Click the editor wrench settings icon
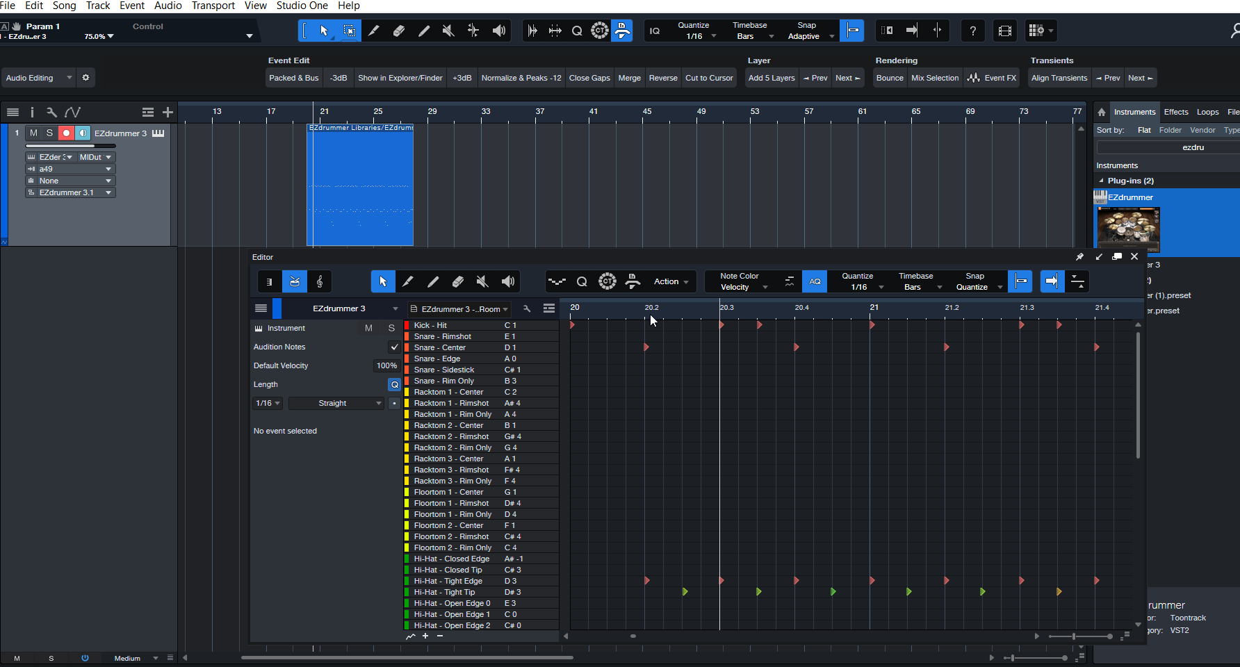This screenshot has height=667, width=1240. (527, 308)
